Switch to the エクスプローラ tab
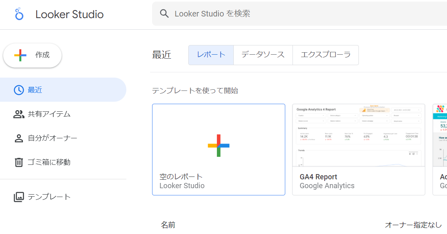This screenshot has height=234, width=447. point(325,55)
